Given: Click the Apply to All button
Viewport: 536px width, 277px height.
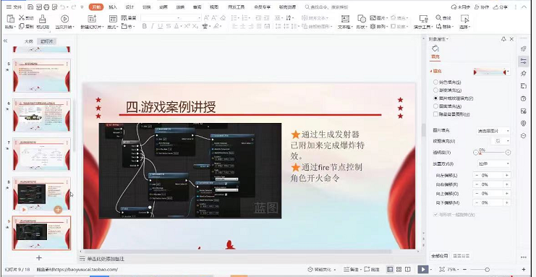Looking at the screenshot, I should pyautogui.click(x=439, y=256).
